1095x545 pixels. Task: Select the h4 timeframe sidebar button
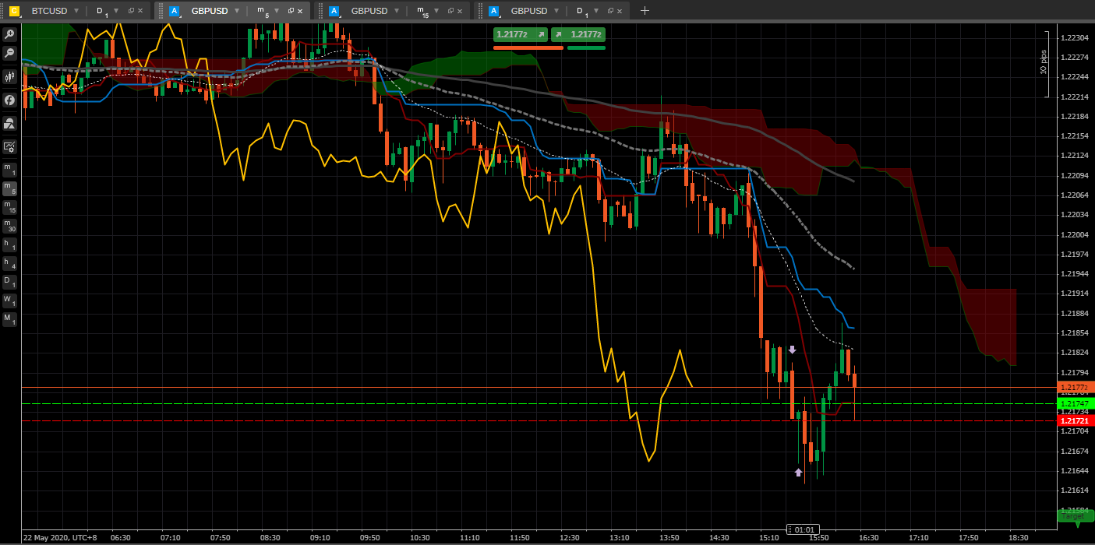pos(9,263)
